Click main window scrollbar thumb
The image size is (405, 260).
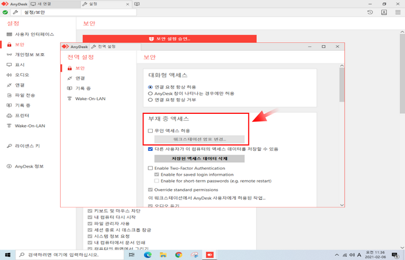[403, 74]
